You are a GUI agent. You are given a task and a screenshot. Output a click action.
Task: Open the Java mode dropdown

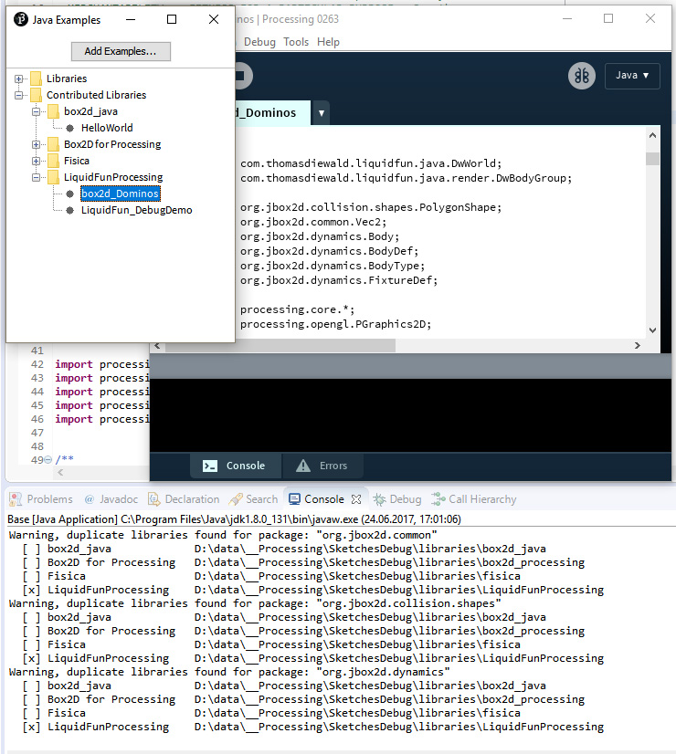(x=632, y=76)
